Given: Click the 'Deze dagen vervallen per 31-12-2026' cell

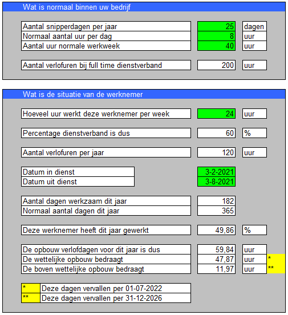Looking at the screenshot, I should click(115, 298).
